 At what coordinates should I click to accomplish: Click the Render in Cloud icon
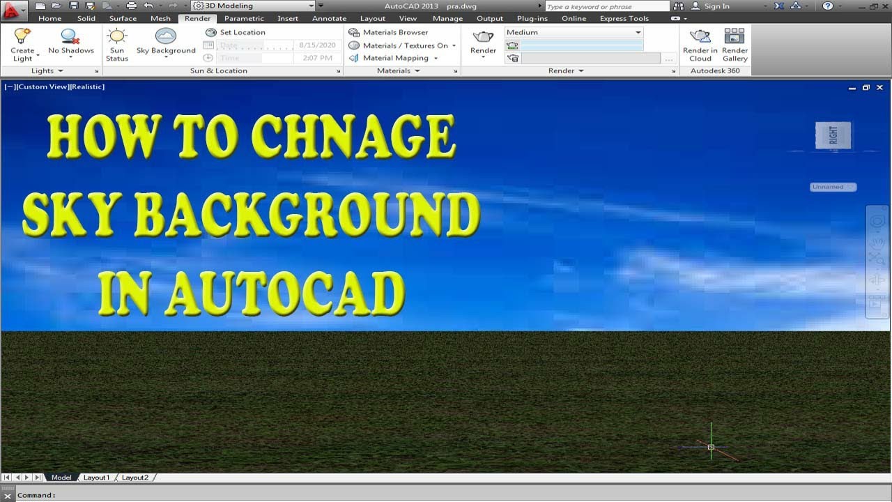pos(700,36)
